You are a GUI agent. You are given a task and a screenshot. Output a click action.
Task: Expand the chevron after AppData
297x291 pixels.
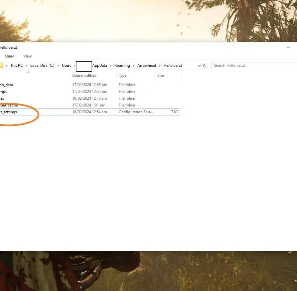click(x=111, y=65)
